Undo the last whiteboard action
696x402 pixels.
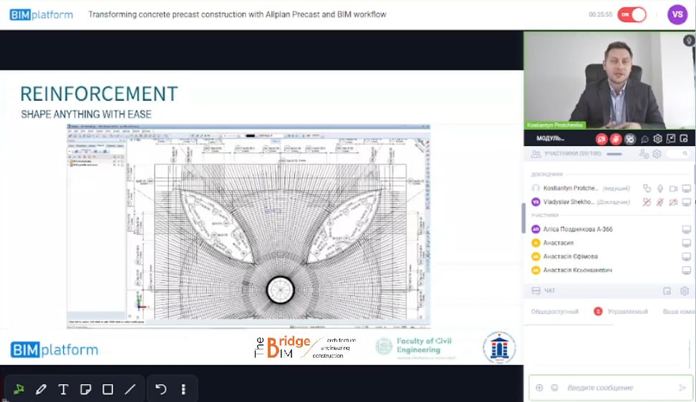coord(160,389)
